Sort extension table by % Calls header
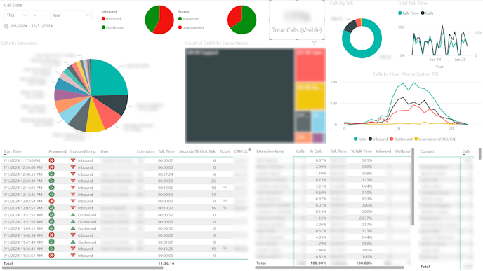The width and height of the screenshot is (483, 271). [316, 151]
